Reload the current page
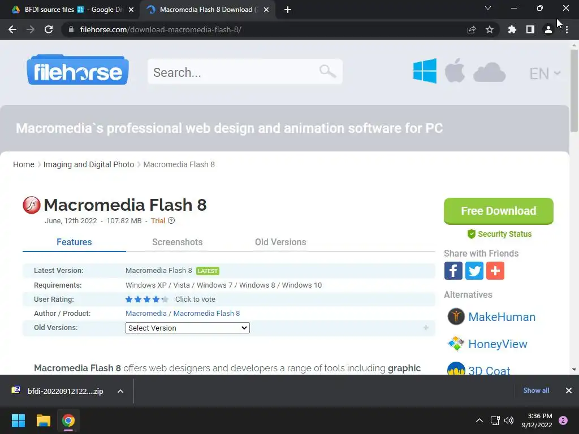Viewport: 579px width, 434px height. tap(49, 29)
